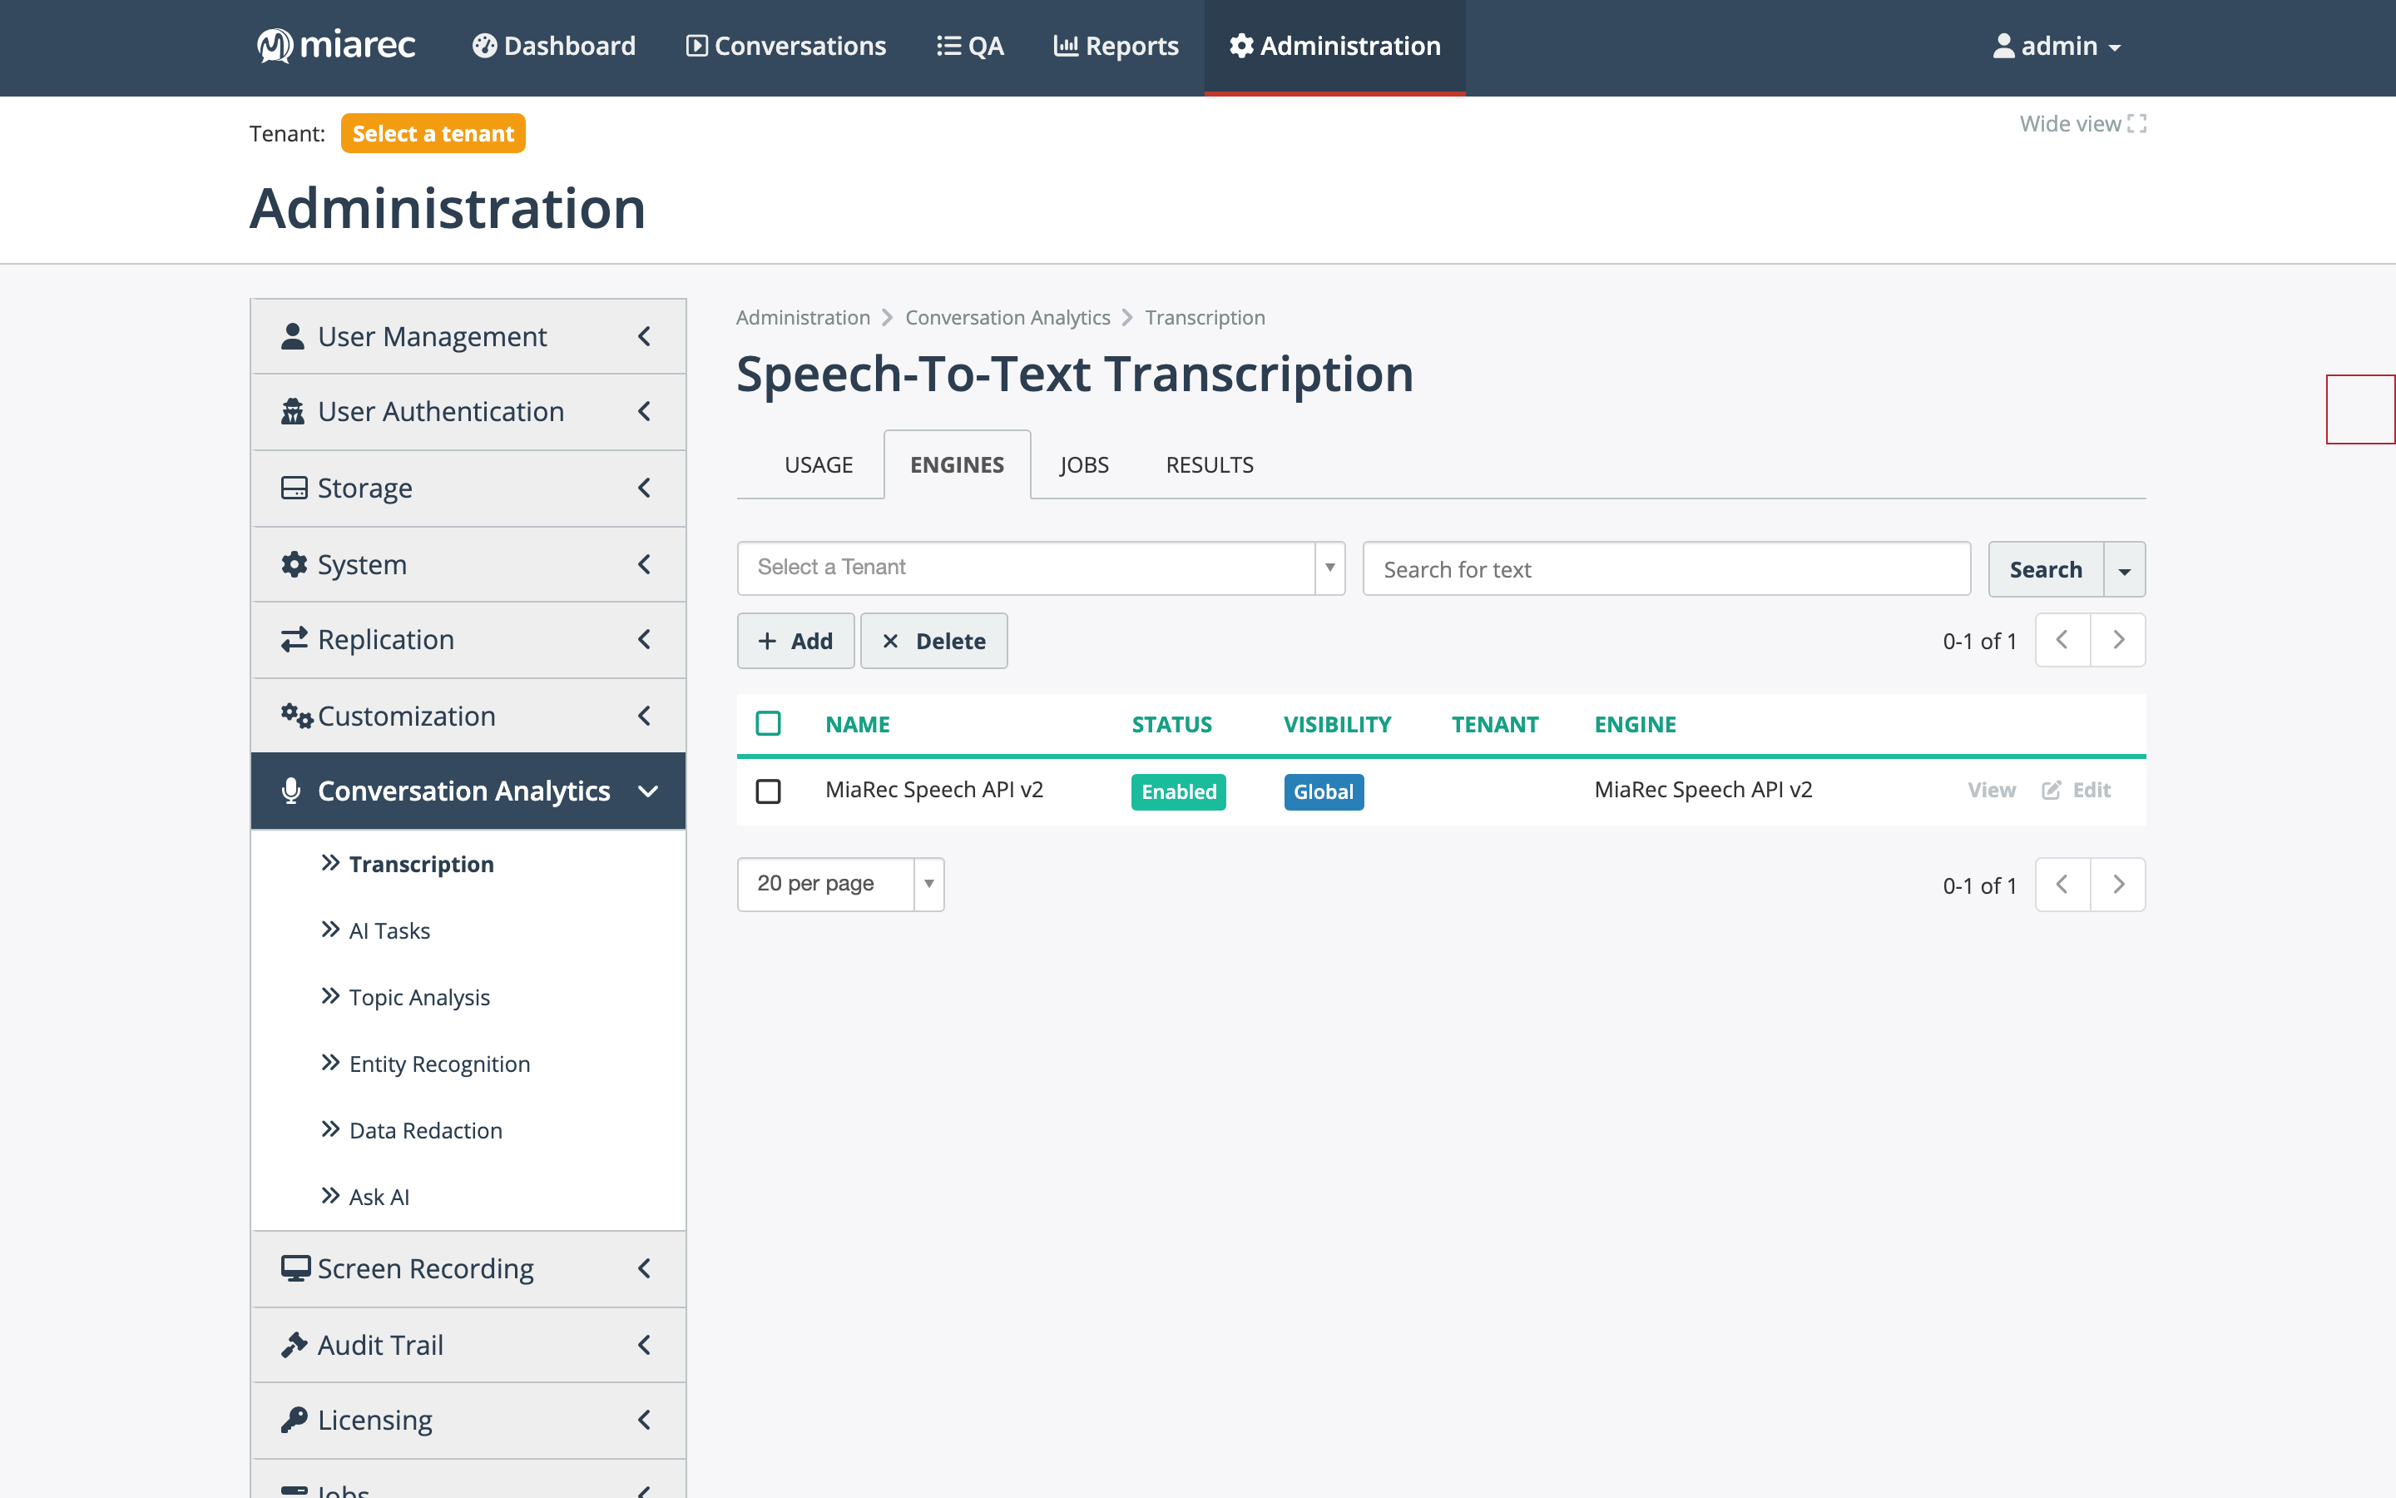
Task: Click the Wide view expand icon
Action: 2136,124
